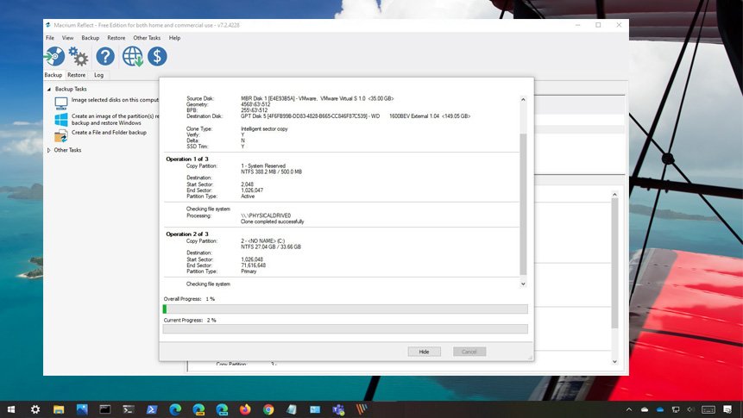Click the Windows logo backup image icon
The width and height of the screenshot is (743, 418).
click(61, 119)
